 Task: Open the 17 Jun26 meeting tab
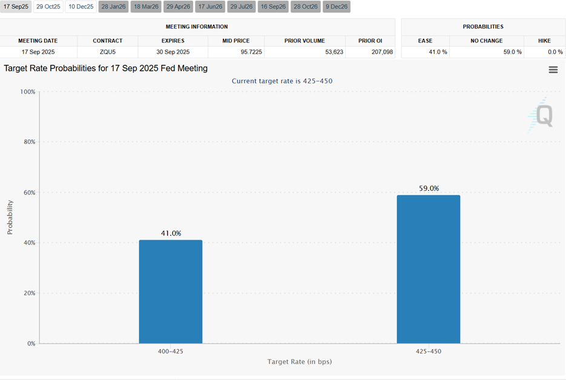(210, 7)
